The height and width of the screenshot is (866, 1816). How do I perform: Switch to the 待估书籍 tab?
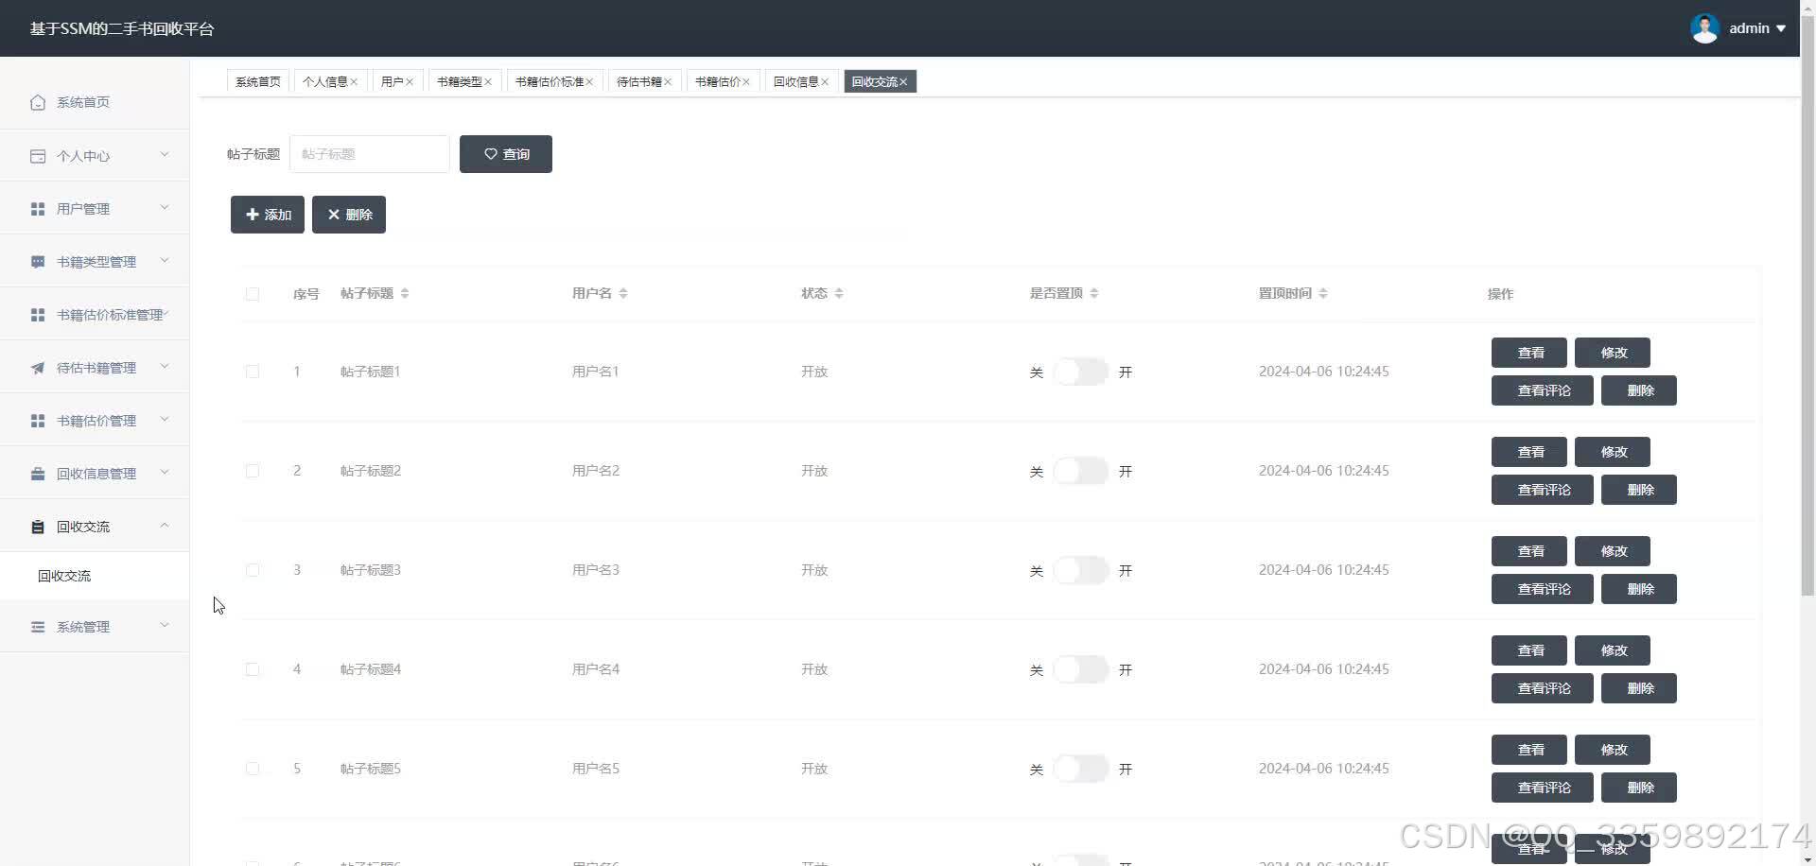coord(639,82)
